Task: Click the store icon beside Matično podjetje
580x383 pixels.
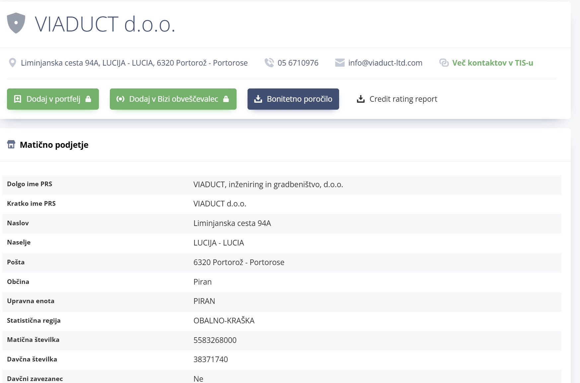Action: [11, 144]
